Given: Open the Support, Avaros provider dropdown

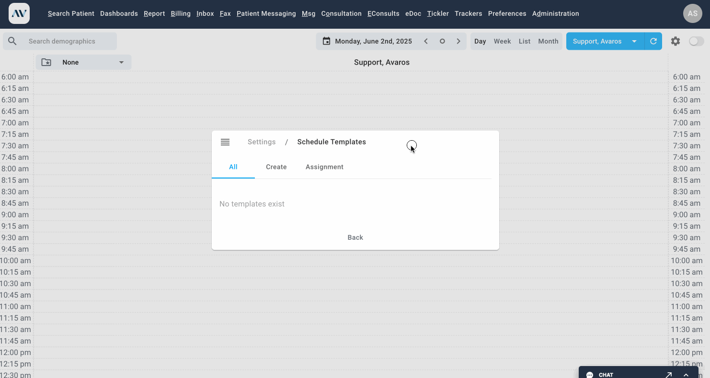Looking at the screenshot, I should pos(605,41).
